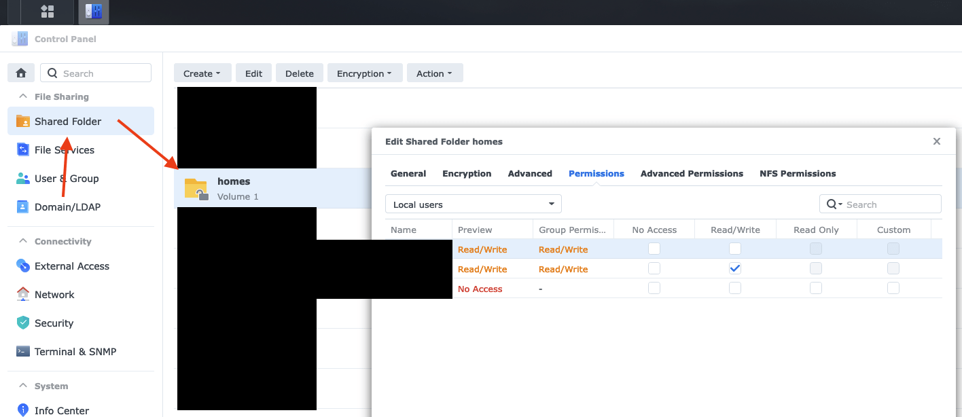Click the Home icon in Control Panel

[x=21, y=73]
